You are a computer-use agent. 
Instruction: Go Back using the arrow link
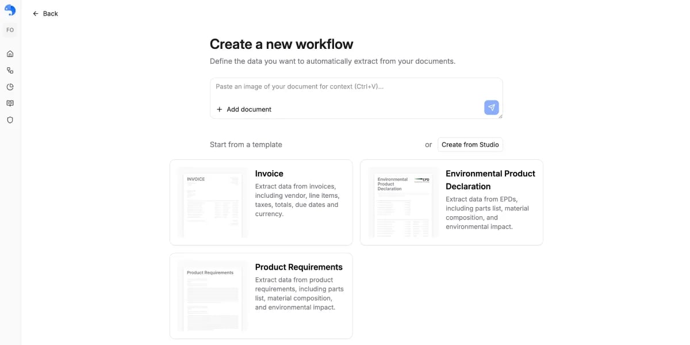(x=45, y=13)
